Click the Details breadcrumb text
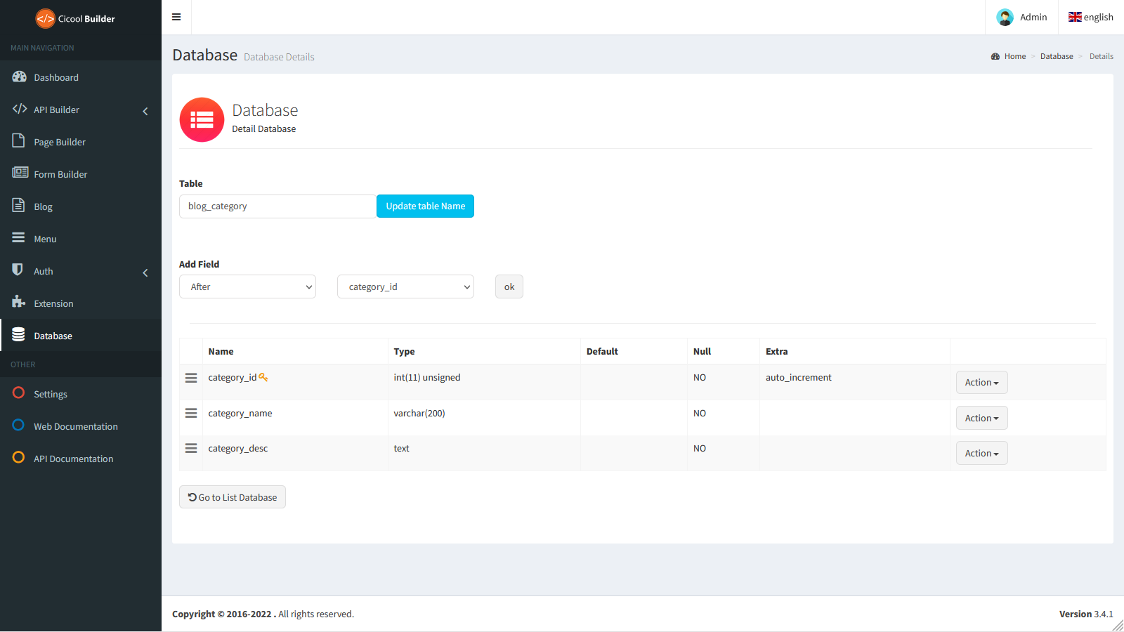Image resolution: width=1124 pixels, height=632 pixels. tap(1101, 56)
